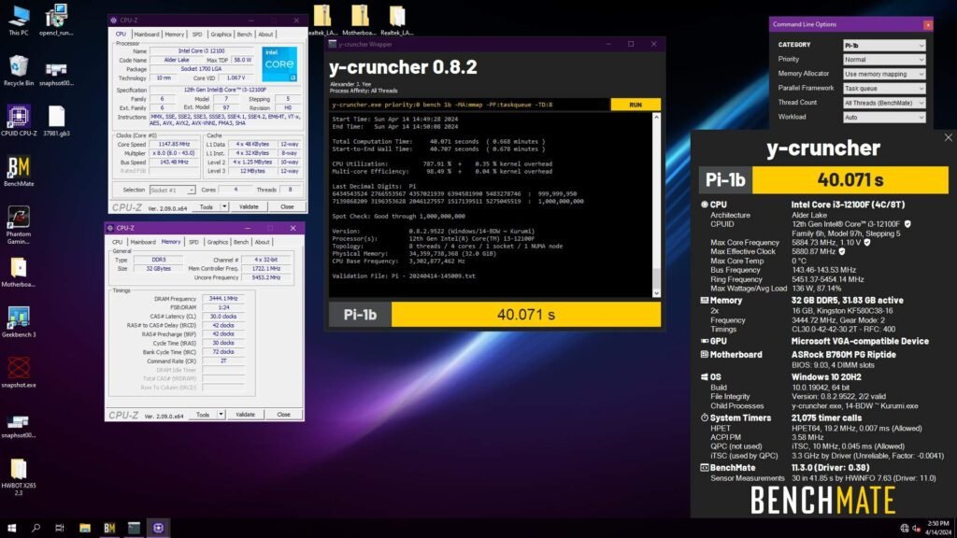Viewport: 957px width, 538px height.
Task: Click the Memory chip icon in BenchMate panel
Action: point(704,300)
